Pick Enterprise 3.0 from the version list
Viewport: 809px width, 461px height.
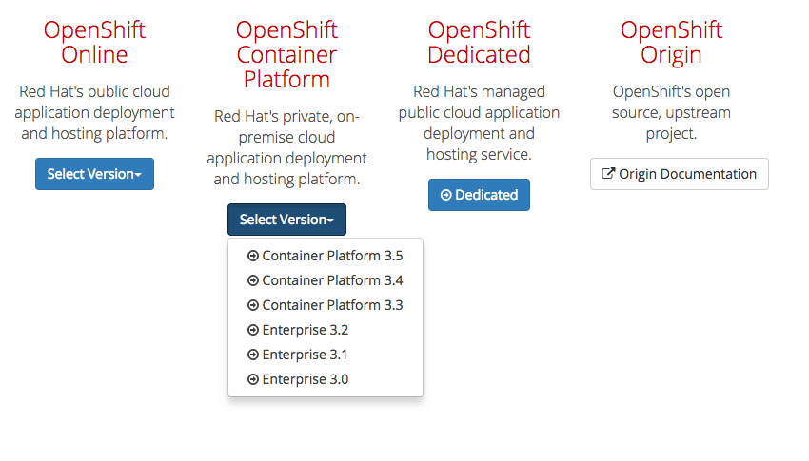[326, 379]
